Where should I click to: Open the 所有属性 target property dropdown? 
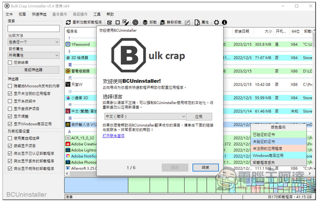34,55
